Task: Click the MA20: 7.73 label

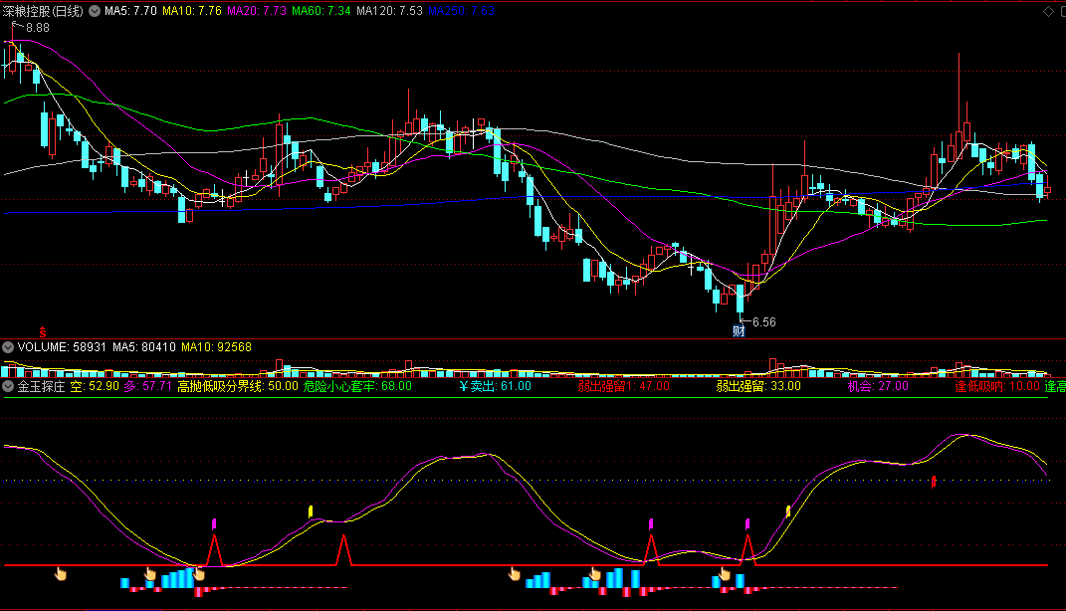Action: pyautogui.click(x=257, y=11)
